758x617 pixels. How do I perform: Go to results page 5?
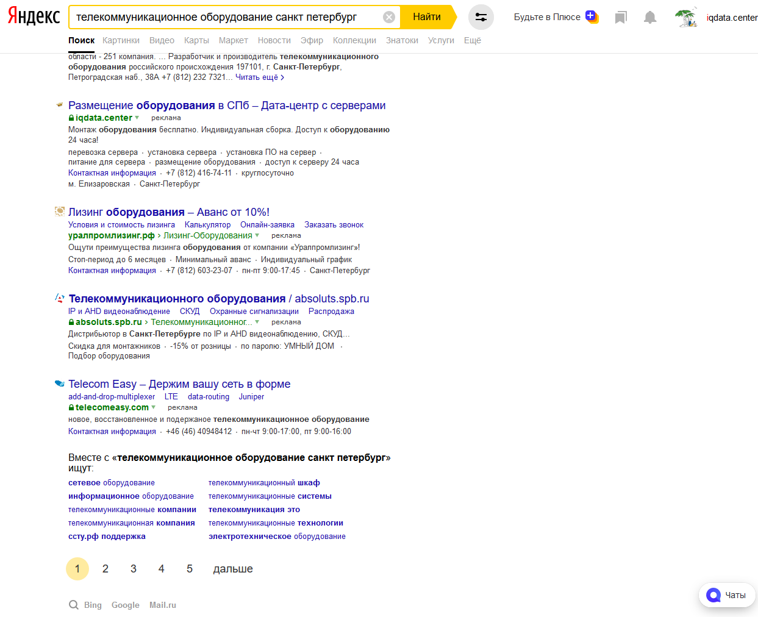[190, 569]
